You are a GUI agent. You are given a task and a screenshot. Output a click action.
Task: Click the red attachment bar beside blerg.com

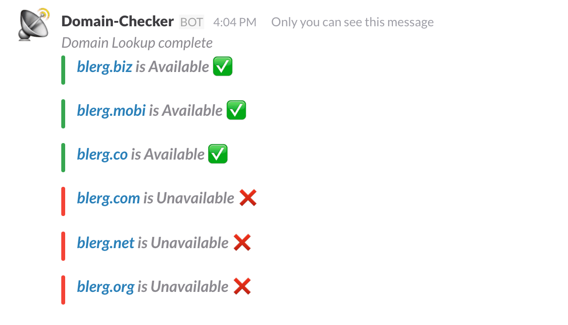click(x=63, y=201)
